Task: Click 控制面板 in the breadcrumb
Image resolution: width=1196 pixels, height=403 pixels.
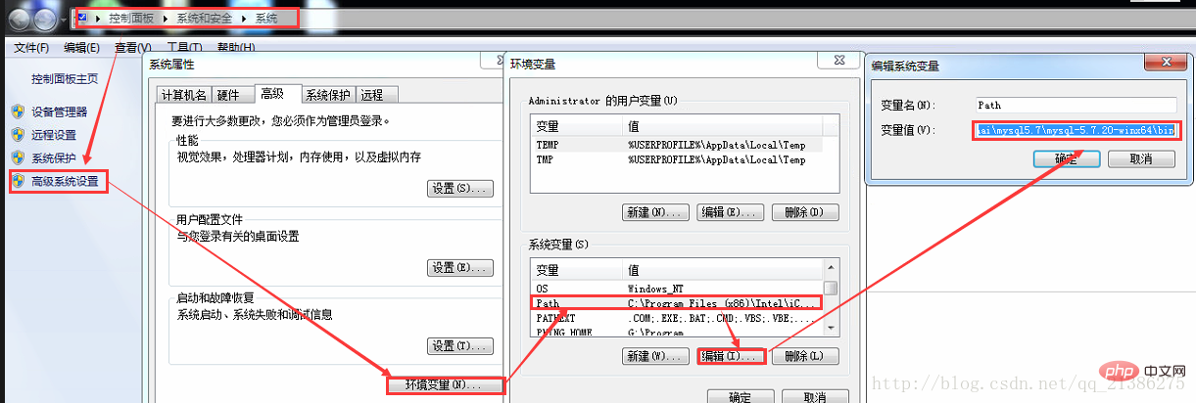Action: [x=129, y=19]
